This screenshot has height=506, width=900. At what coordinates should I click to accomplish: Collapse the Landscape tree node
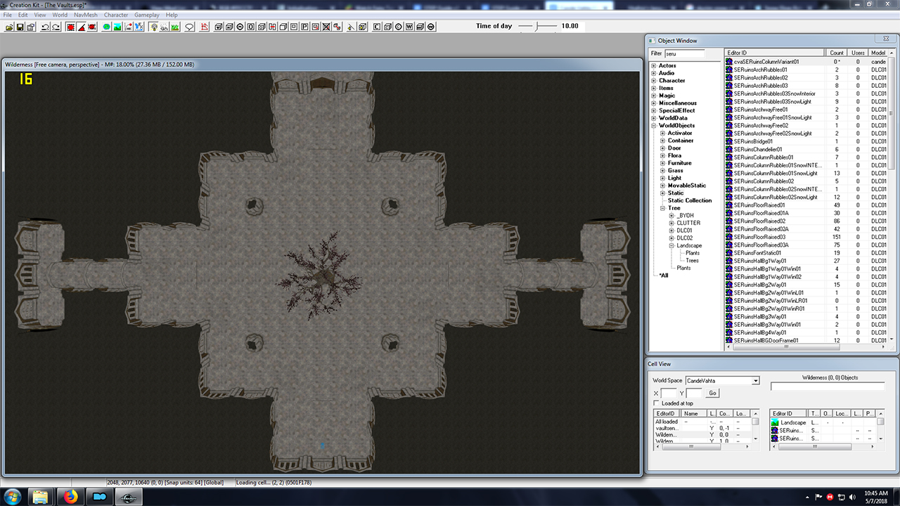pos(671,245)
